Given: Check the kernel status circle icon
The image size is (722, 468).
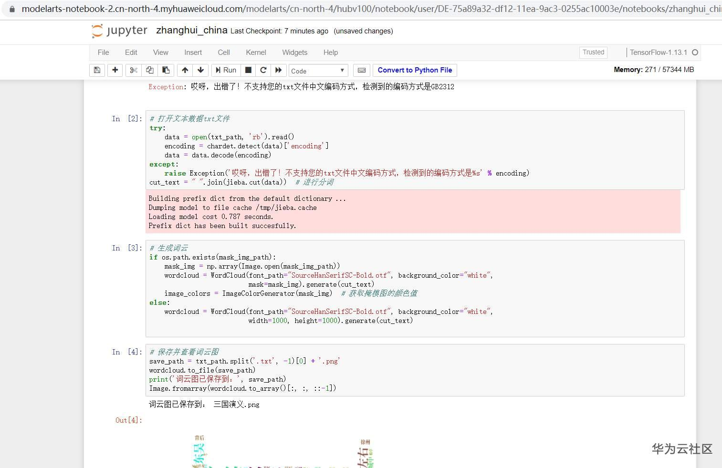Looking at the screenshot, I should 696,52.
